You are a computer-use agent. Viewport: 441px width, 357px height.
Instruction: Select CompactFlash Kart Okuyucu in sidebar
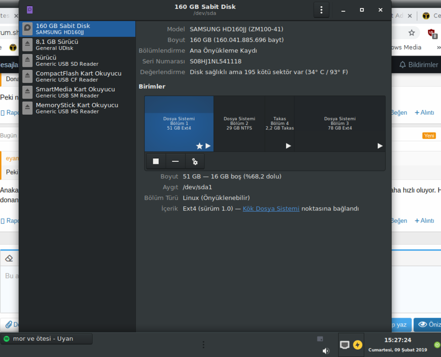[x=77, y=76]
